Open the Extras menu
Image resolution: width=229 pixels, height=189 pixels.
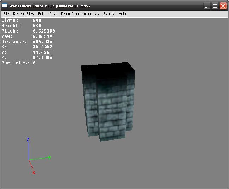[x=108, y=14]
